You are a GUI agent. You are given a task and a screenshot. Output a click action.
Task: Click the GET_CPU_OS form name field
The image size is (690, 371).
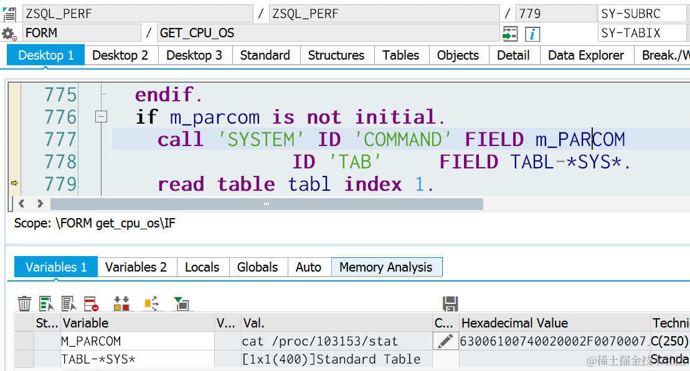[x=328, y=33]
